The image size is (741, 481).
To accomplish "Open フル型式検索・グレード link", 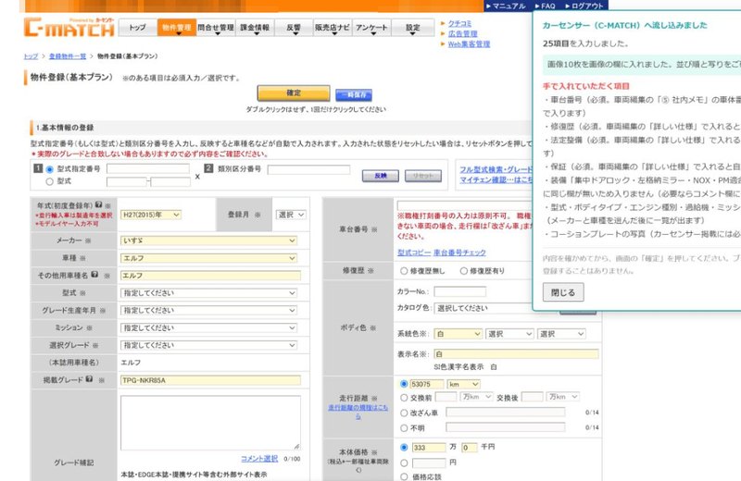I will point(496,169).
